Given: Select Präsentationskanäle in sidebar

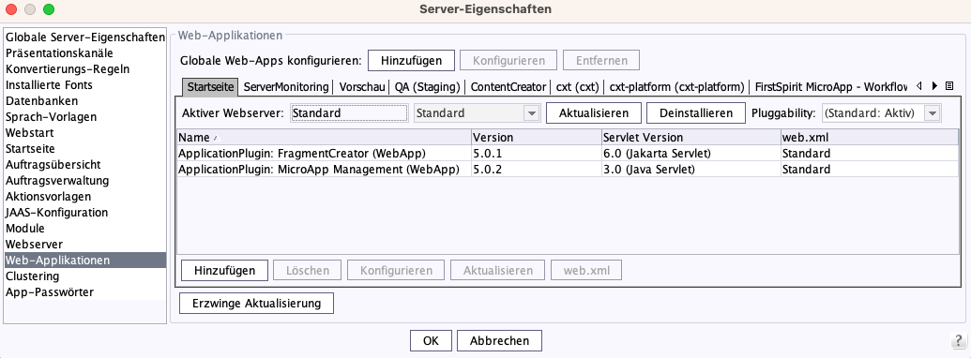Looking at the screenshot, I should tap(85, 52).
